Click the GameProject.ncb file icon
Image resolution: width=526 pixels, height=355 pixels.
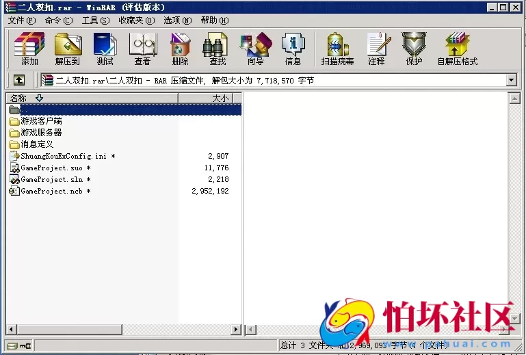[14, 191]
